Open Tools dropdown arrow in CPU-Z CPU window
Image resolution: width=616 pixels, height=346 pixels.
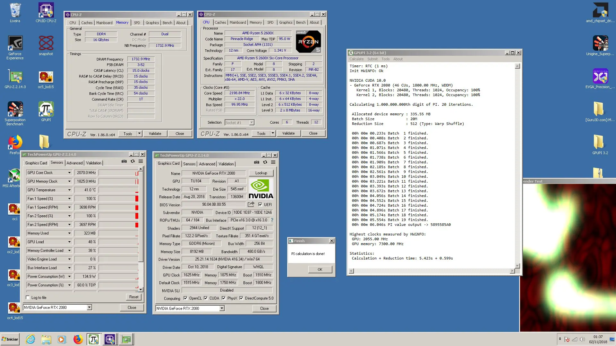click(x=273, y=133)
